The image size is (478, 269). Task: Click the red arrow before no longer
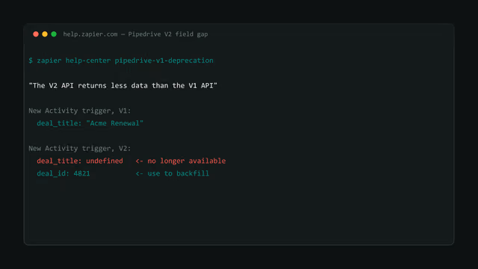140,161
